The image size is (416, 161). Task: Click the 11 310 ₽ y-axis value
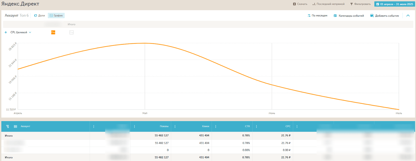(11, 109)
